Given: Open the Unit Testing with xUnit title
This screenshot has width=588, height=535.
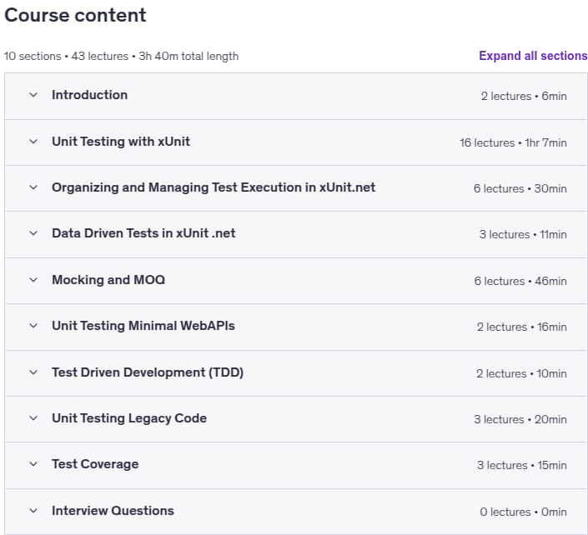Looking at the screenshot, I should [x=121, y=142].
